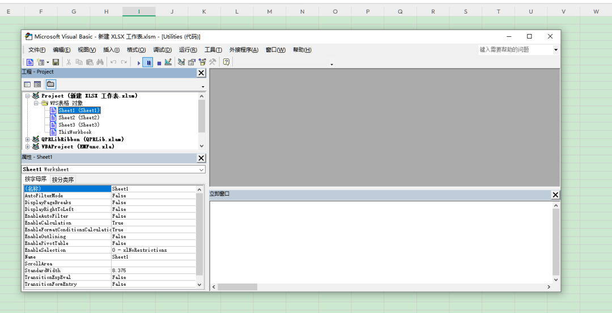Image resolution: width=612 pixels, height=313 pixels.
Task: Click the Save floppy disk icon
Action: (56, 62)
